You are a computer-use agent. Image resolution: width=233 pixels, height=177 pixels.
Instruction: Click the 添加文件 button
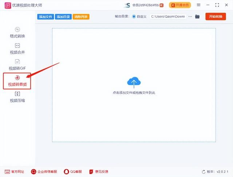click(x=46, y=17)
